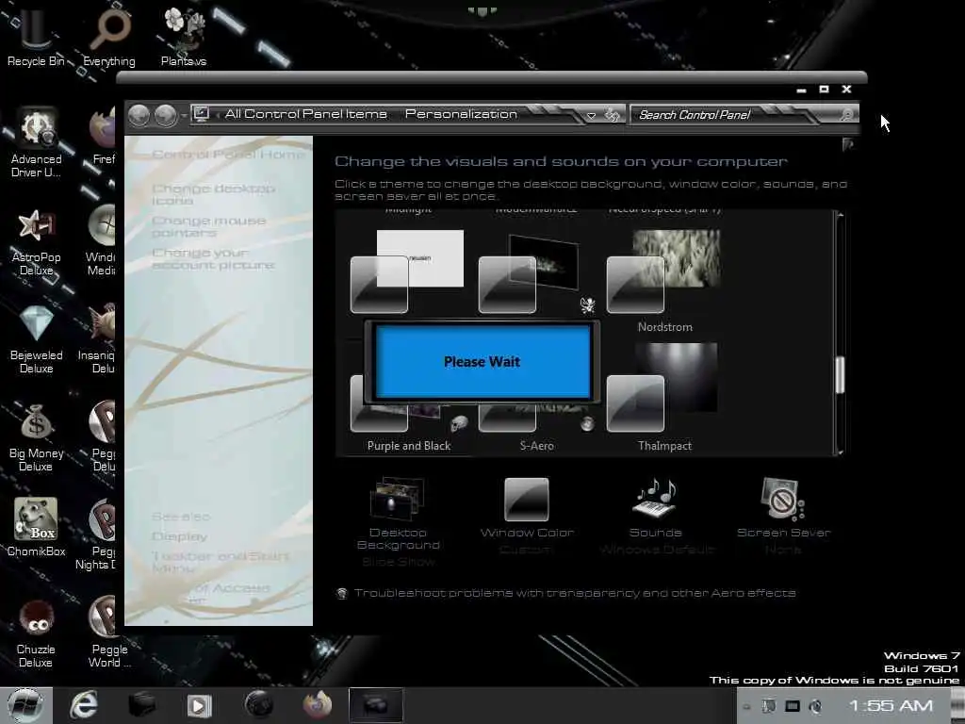Click the Personalization breadcrumb
The image size is (965, 724).
point(461,114)
